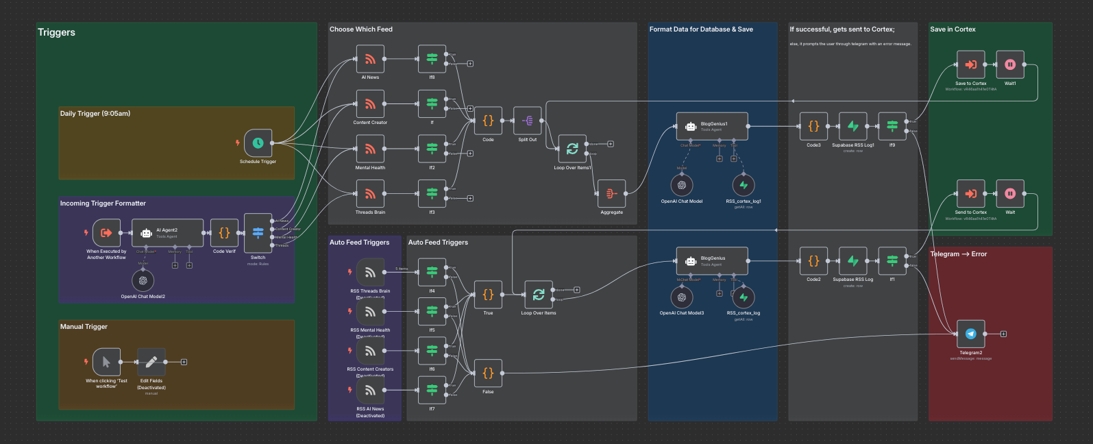
Task: Select the Wait1 node
Action: 1010,64
